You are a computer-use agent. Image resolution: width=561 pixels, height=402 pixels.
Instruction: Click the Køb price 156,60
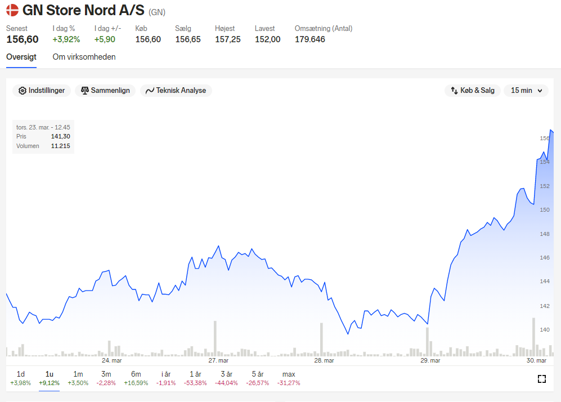pyautogui.click(x=148, y=39)
